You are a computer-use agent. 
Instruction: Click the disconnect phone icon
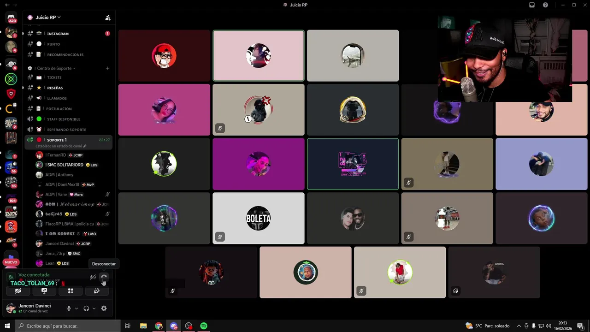[x=104, y=277]
